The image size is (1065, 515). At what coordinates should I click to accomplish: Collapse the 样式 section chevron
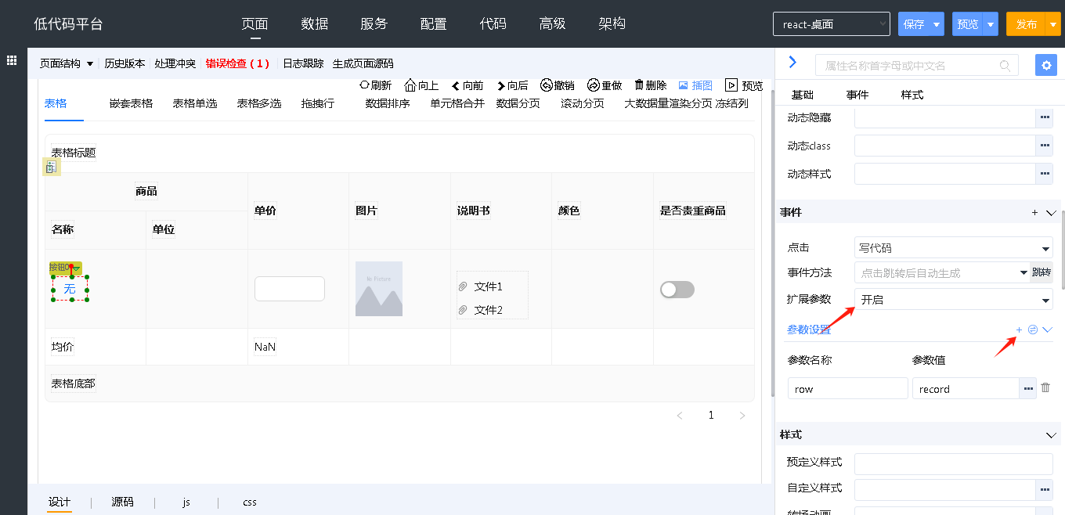pos(1051,434)
